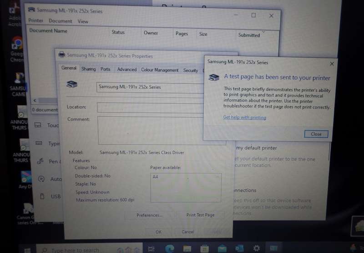Image resolution: width=364 pixels, height=253 pixels.
Task: Sort by Size column header
Action: click(x=203, y=34)
